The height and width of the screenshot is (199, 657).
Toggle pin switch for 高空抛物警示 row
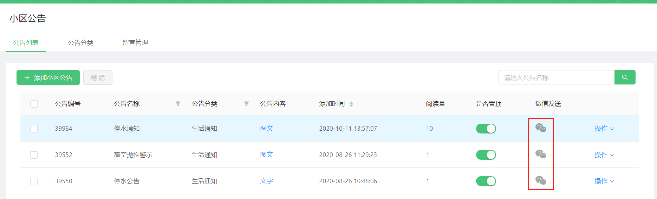pos(486,155)
